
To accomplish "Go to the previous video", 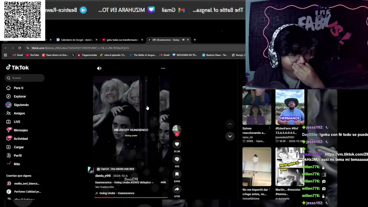I will pos(230,124).
